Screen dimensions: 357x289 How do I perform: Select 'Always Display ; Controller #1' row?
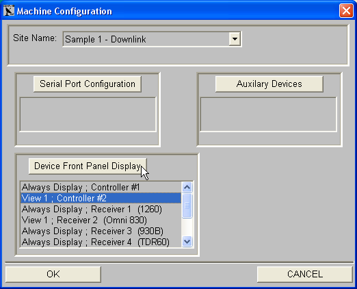(x=101, y=187)
